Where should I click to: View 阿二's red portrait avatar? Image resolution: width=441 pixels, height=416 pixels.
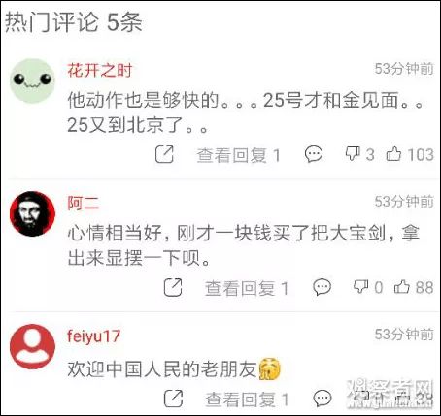pos(32,213)
